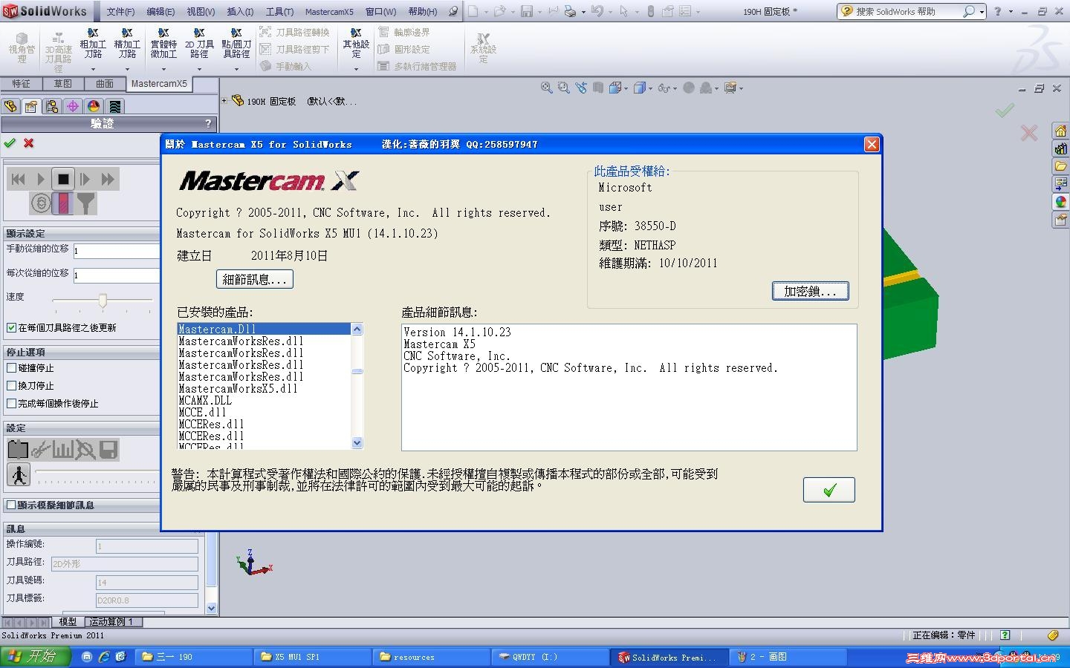Click the FeatureManager design tree icon
The width and height of the screenshot is (1070, 668).
click(x=10, y=106)
